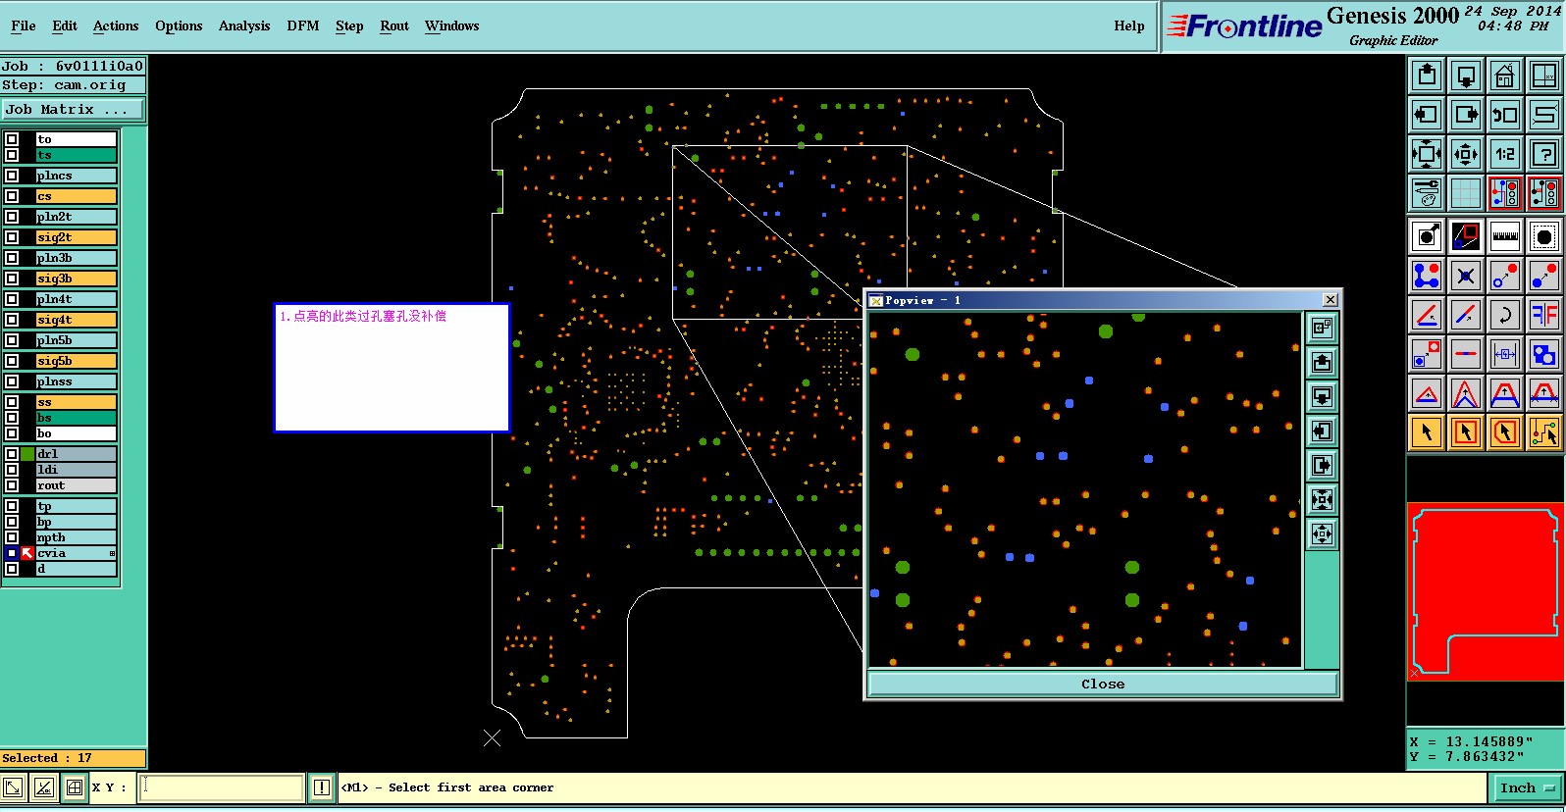Image resolution: width=1566 pixels, height=812 pixels.
Task: Open the Actions menu
Action: 116,26
